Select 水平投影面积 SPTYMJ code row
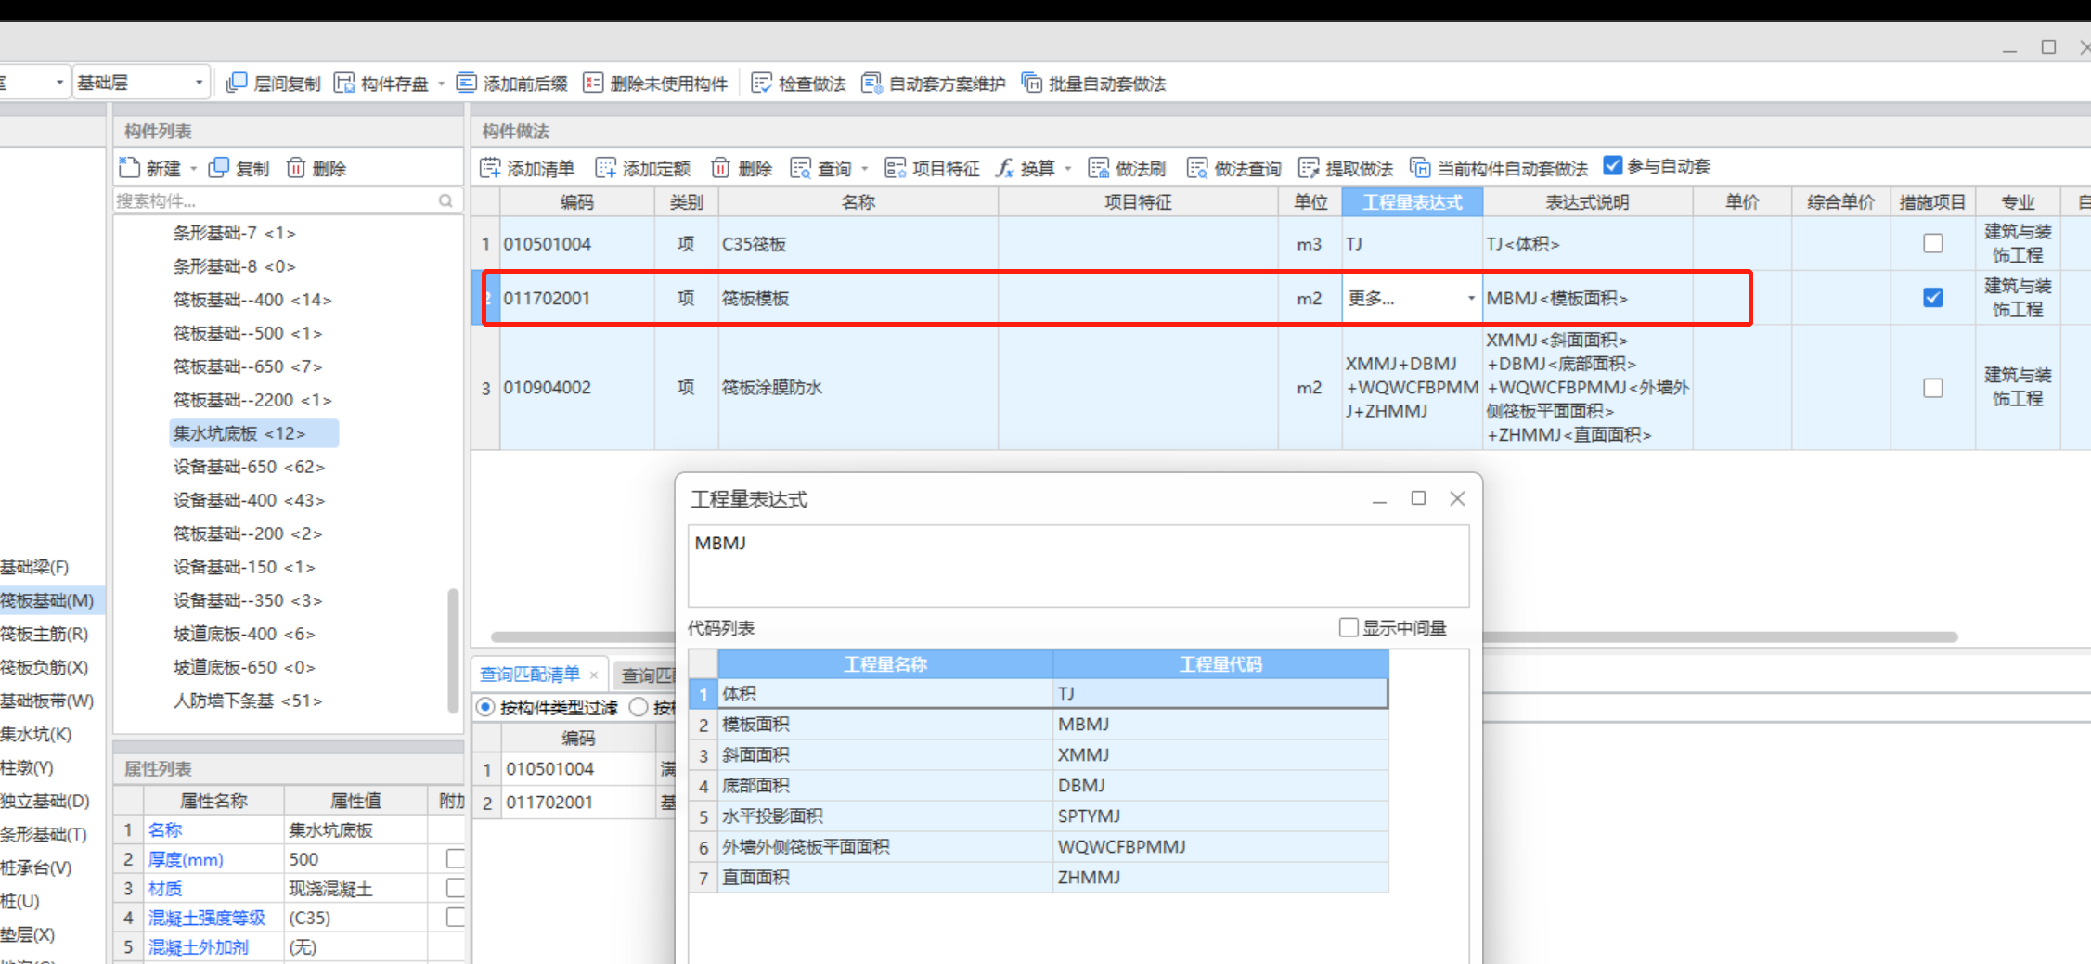 click(1039, 816)
